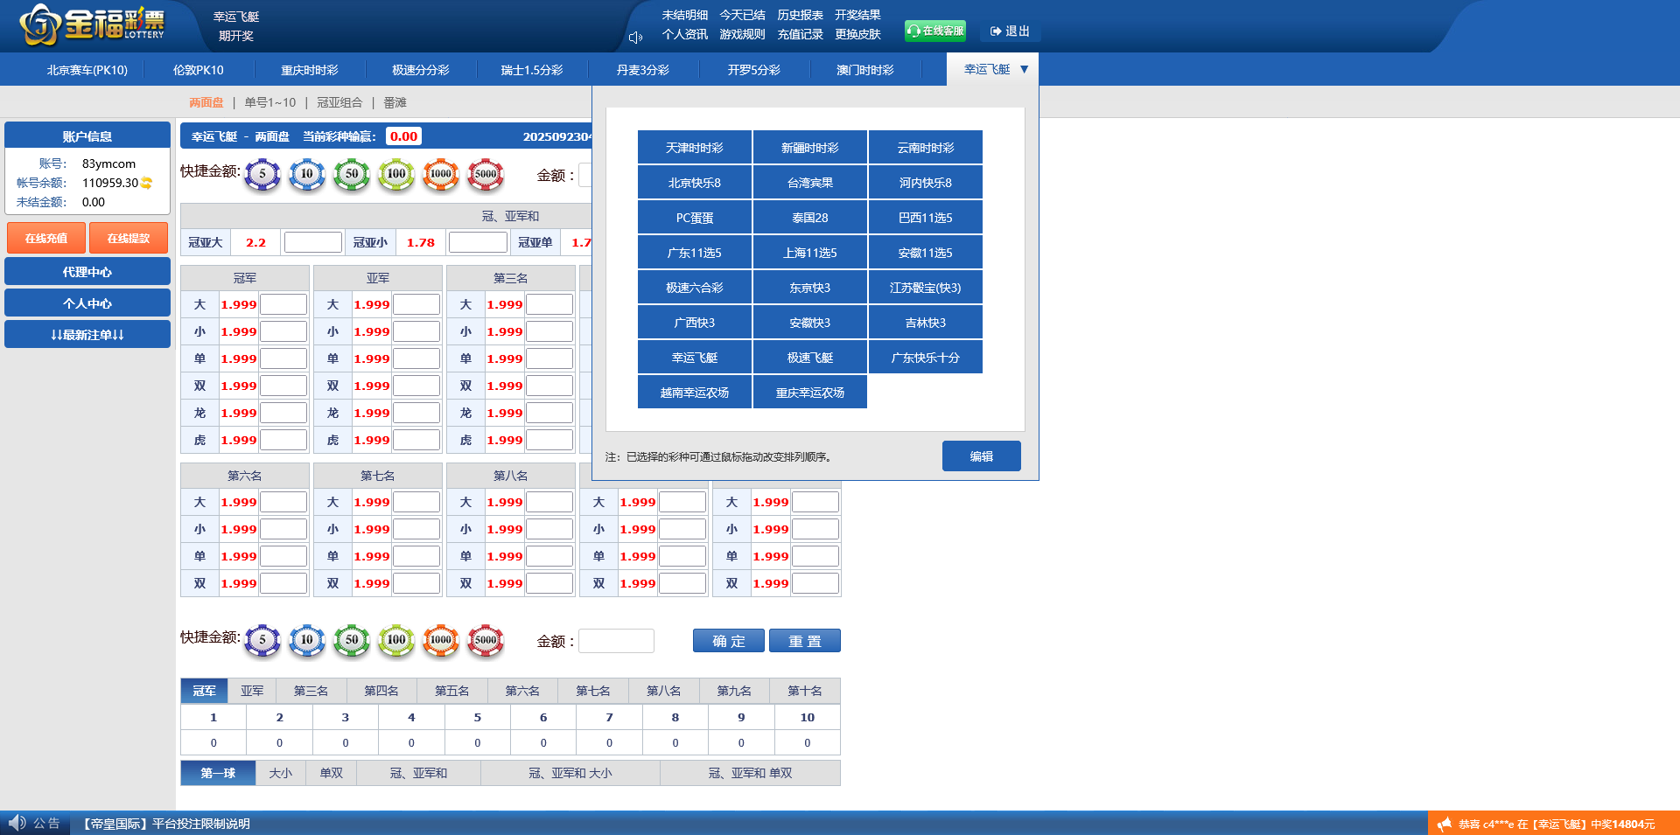
Task: Click the 冠军 大 bet input field
Action: tap(283, 304)
